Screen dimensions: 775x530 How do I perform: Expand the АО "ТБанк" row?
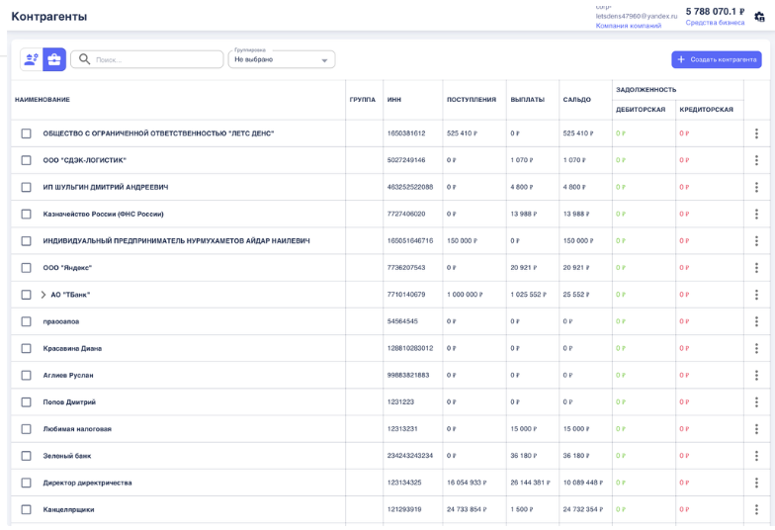point(43,295)
